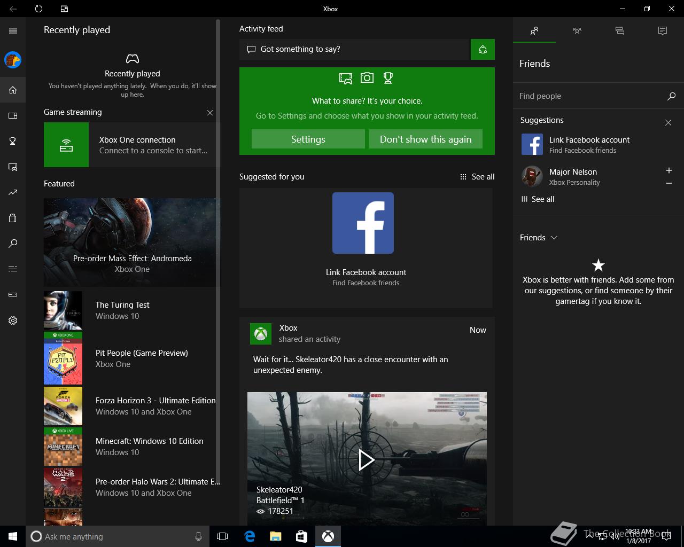Viewport: 684px width, 547px height.
Task: Open My games sidebar icon
Action: [13, 115]
